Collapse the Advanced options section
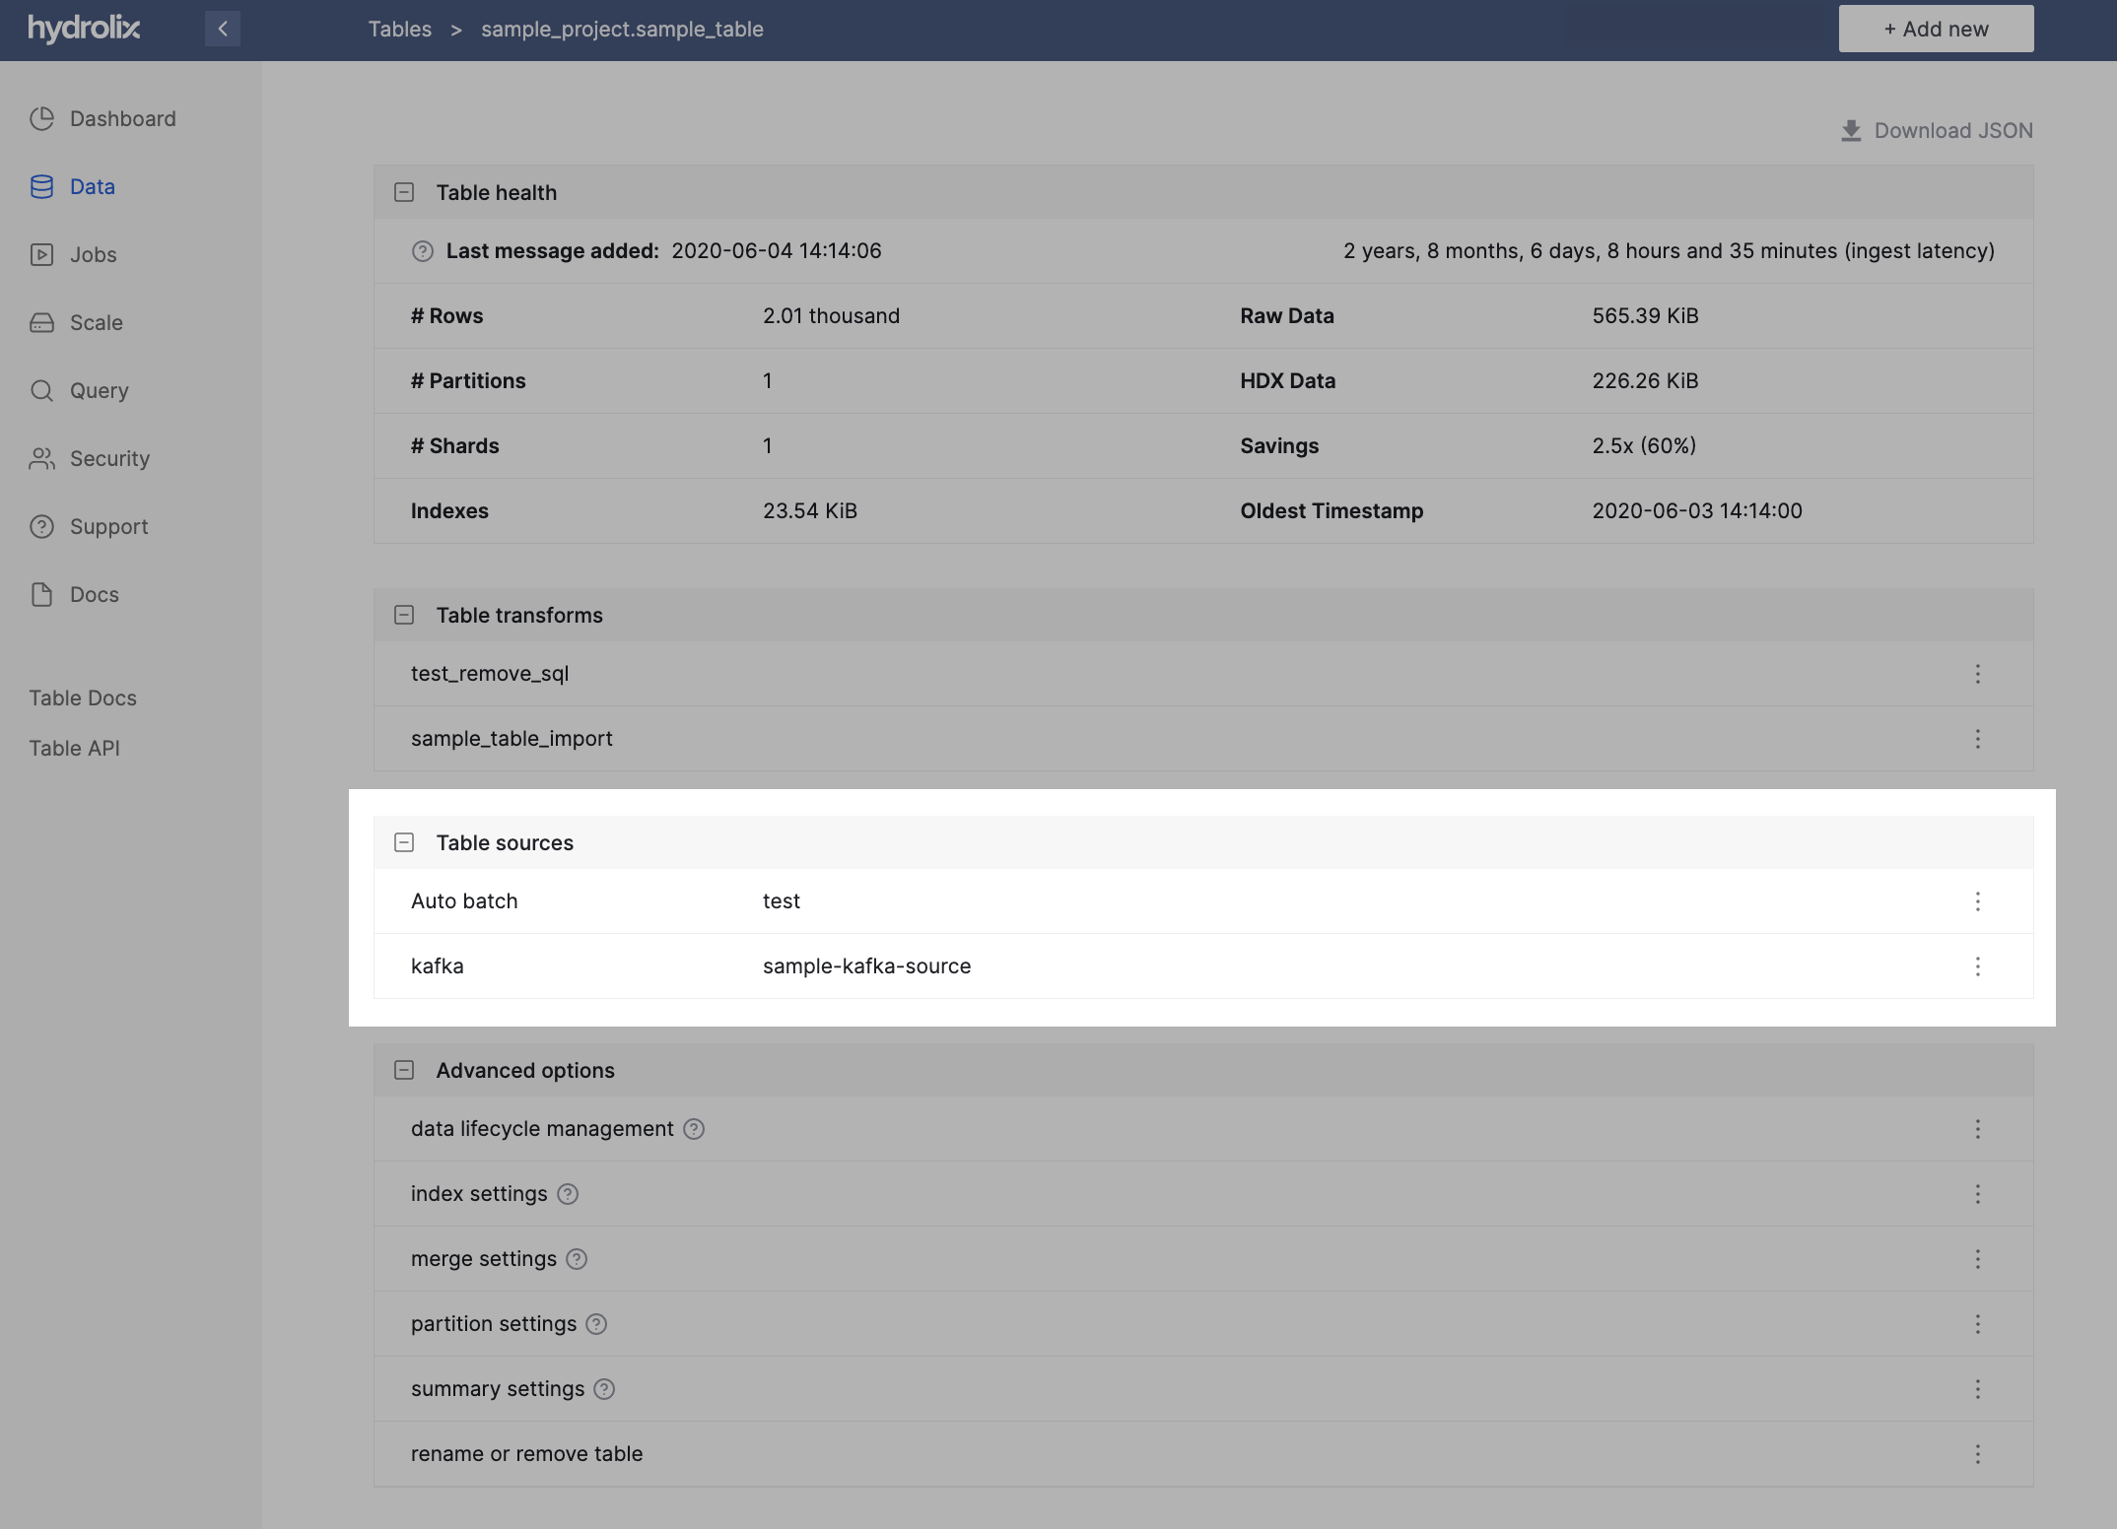The width and height of the screenshot is (2117, 1529). click(404, 1071)
